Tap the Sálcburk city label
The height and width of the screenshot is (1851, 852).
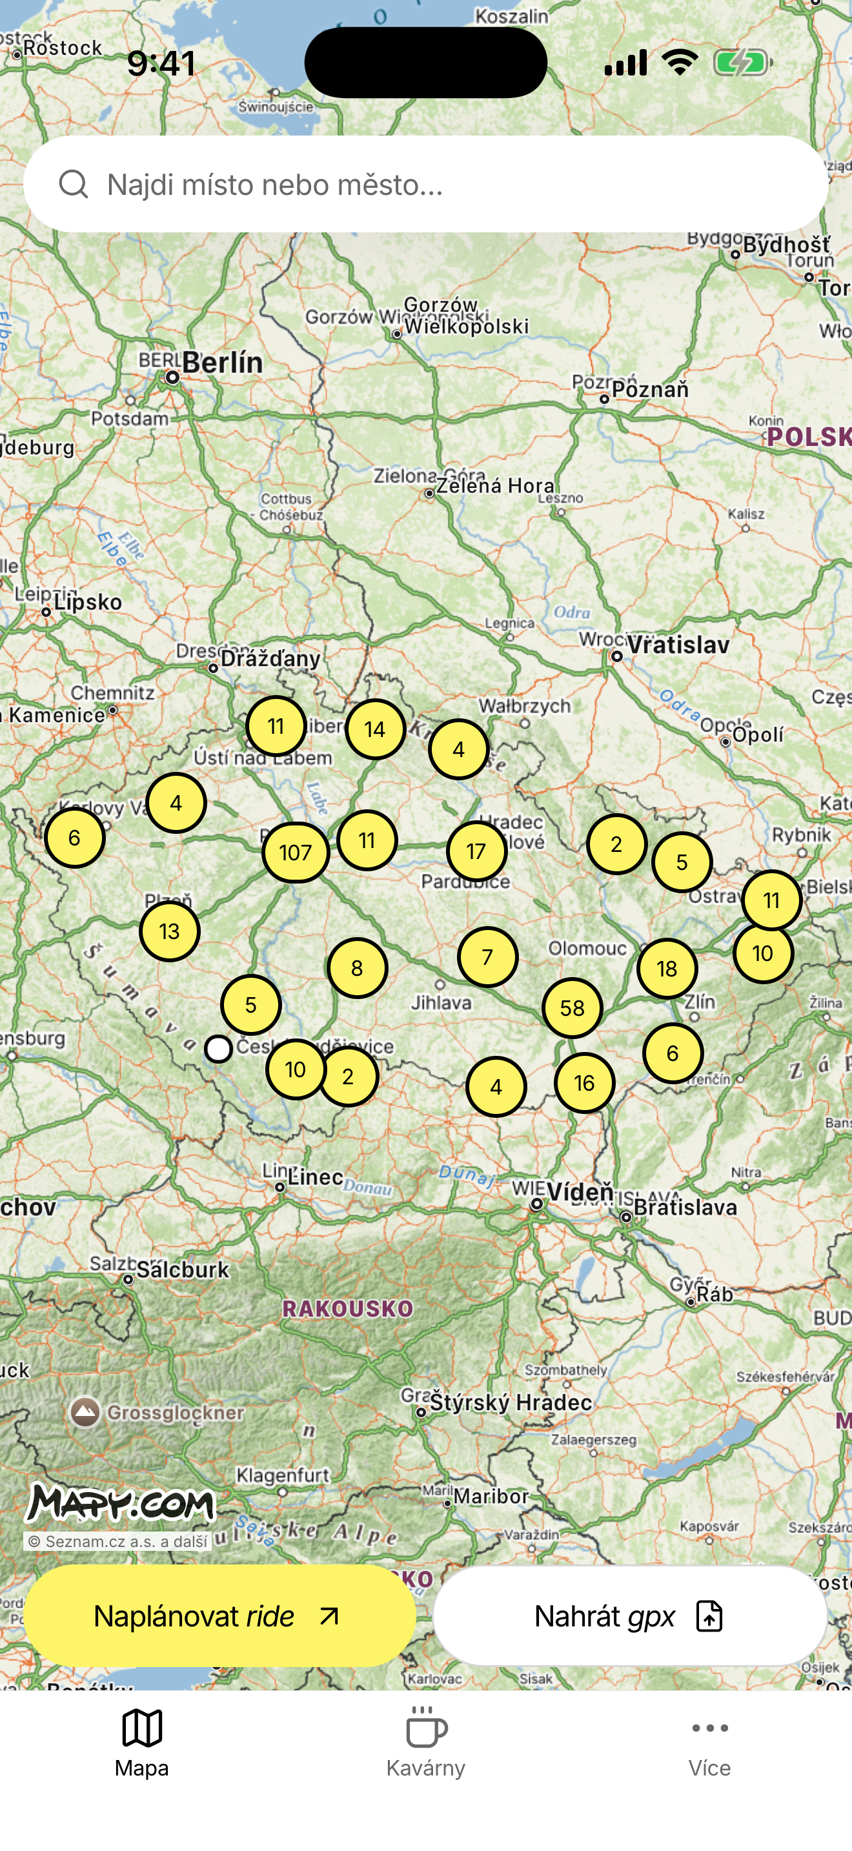(x=183, y=1269)
